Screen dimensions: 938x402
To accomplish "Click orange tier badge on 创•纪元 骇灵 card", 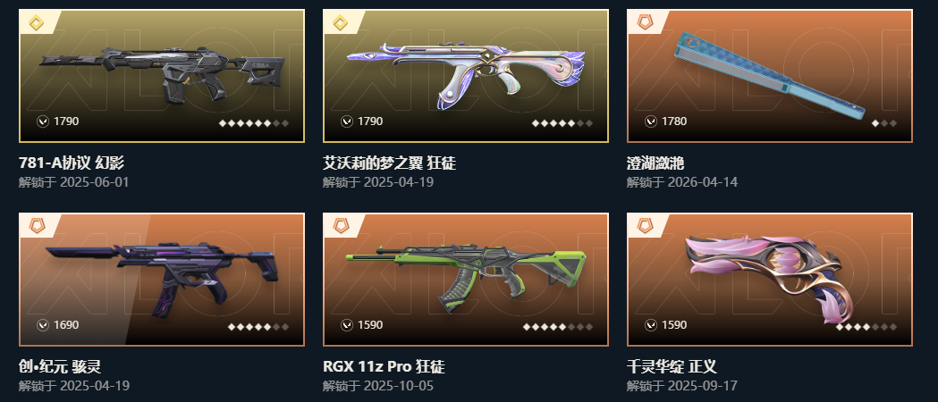I will click(37, 227).
